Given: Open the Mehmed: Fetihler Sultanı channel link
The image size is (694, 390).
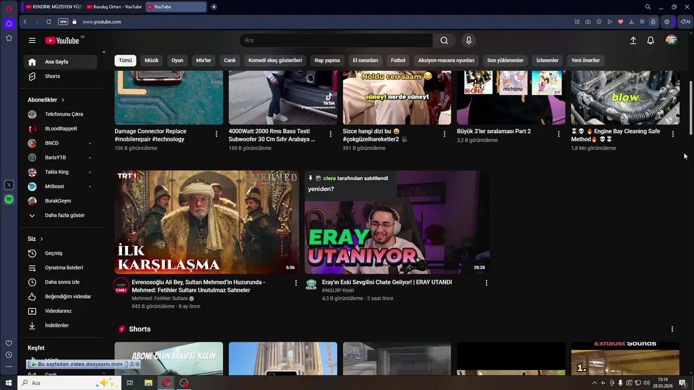Looking at the screenshot, I should click(159, 298).
